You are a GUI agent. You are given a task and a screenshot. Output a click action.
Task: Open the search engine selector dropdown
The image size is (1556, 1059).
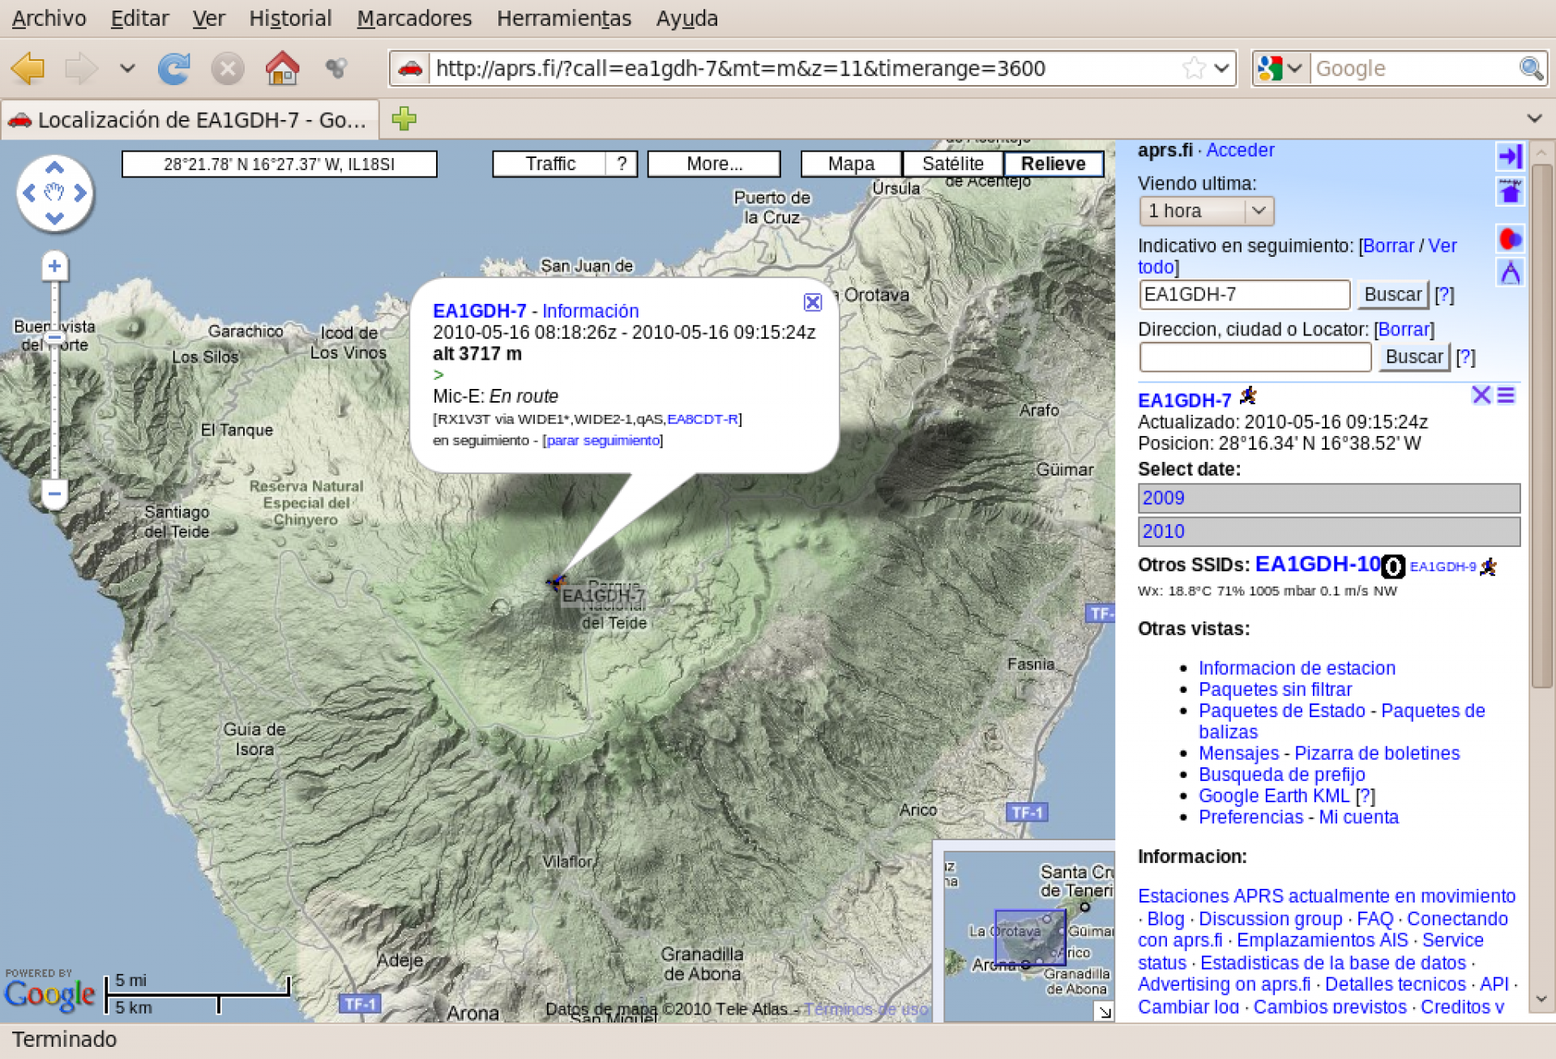point(1280,68)
